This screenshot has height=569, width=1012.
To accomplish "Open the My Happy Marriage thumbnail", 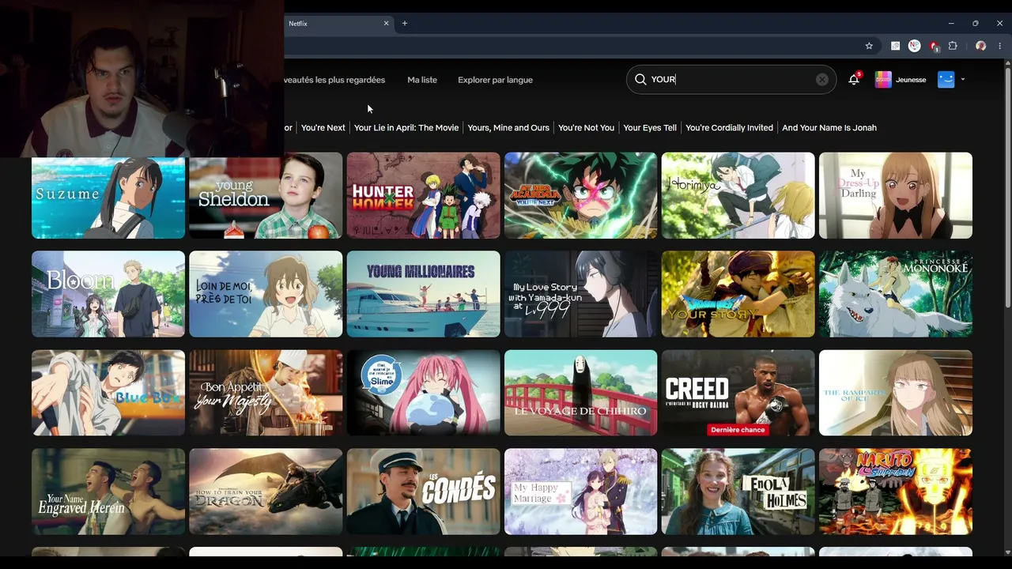I will pyautogui.click(x=580, y=492).
